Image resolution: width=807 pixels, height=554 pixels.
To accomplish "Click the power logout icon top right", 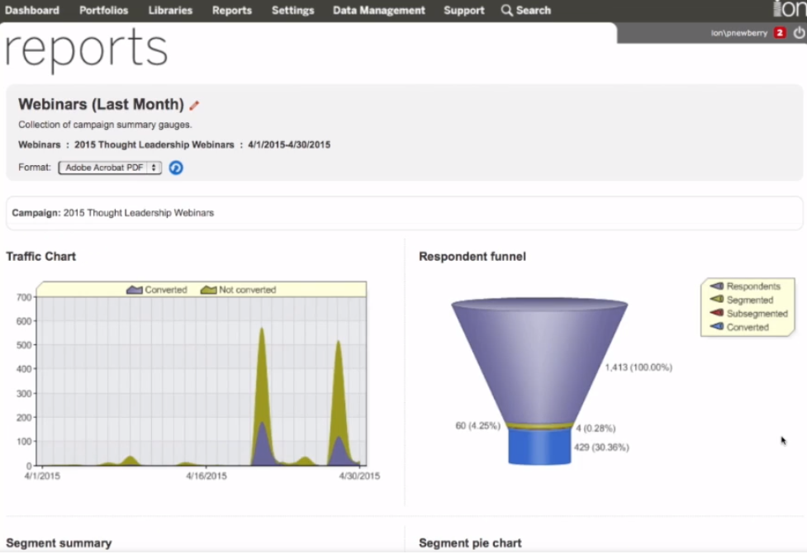I will (x=800, y=33).
